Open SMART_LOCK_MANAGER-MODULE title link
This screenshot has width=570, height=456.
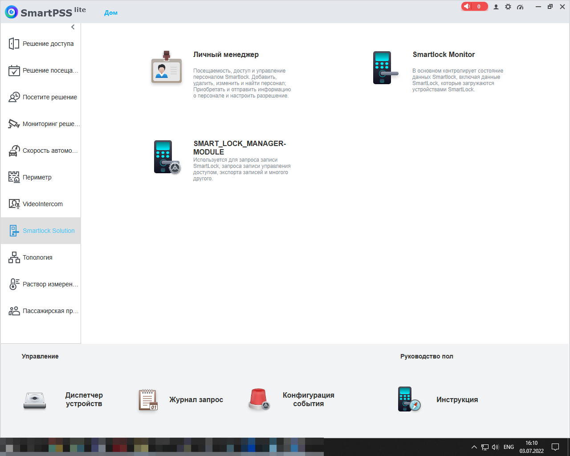coord(240,147)
